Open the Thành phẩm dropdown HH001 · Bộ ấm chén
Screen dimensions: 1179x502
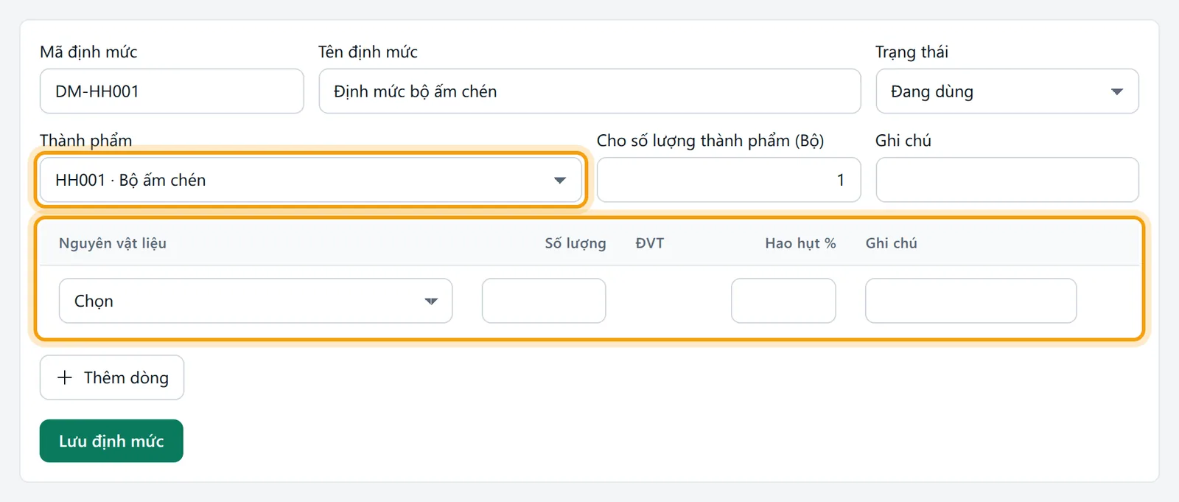[311, 180]
